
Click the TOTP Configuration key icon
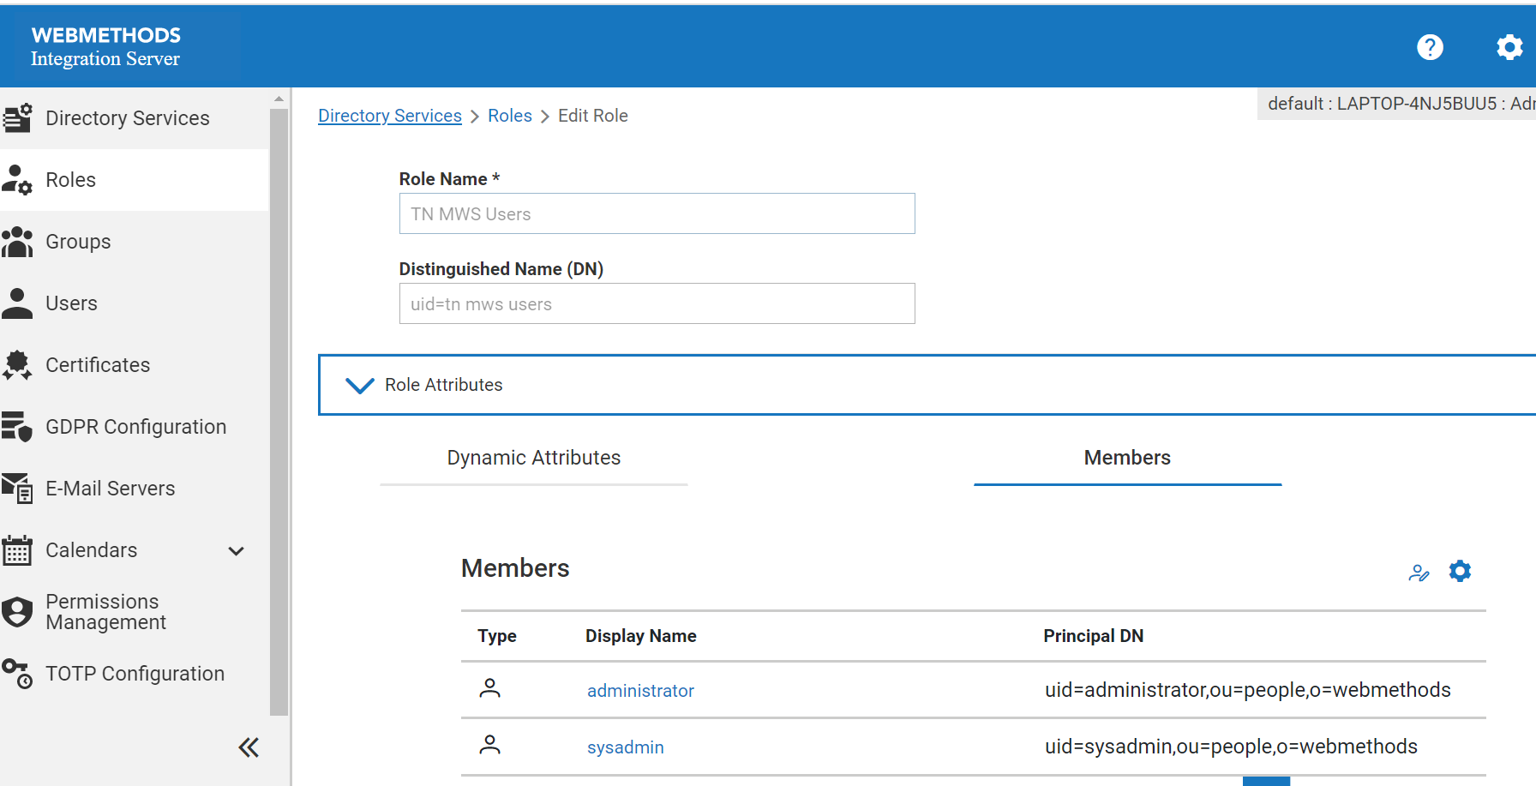(x=17, y=674)
